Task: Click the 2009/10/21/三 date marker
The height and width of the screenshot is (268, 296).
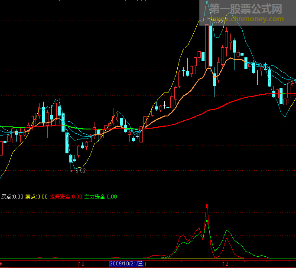Action: click(x=126, y=264)
